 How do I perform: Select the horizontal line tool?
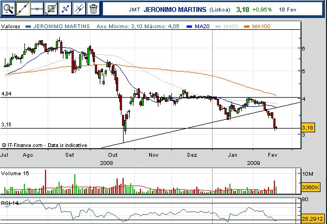pyautogui.click(x=37, y=9)
